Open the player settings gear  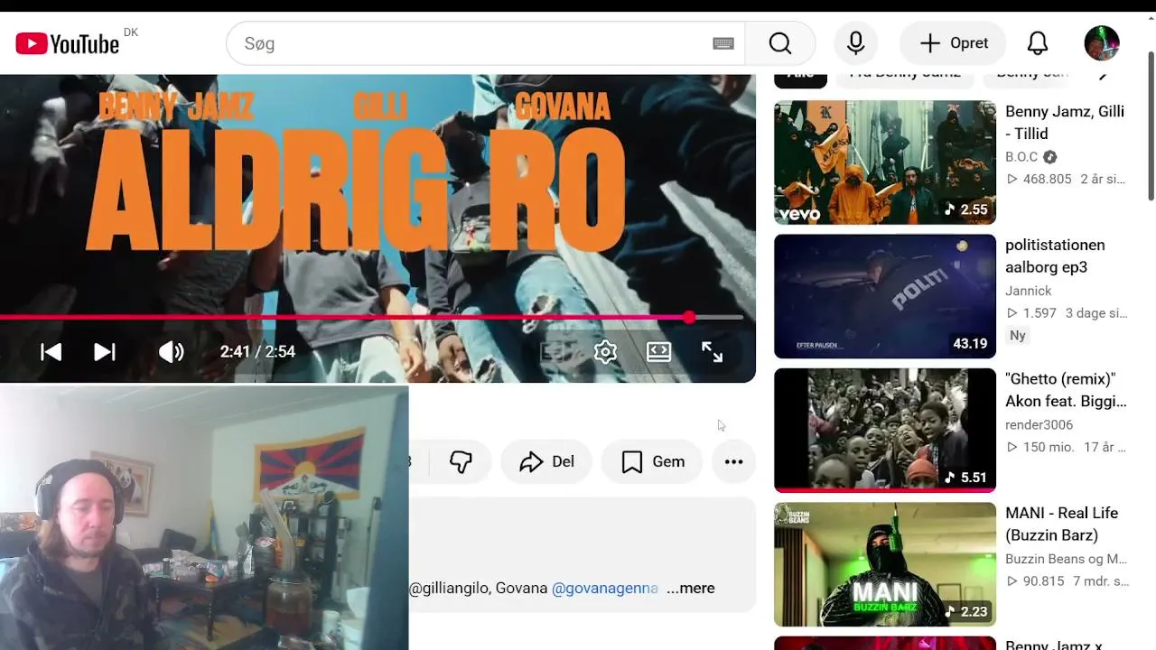click(x=605, y=352)
